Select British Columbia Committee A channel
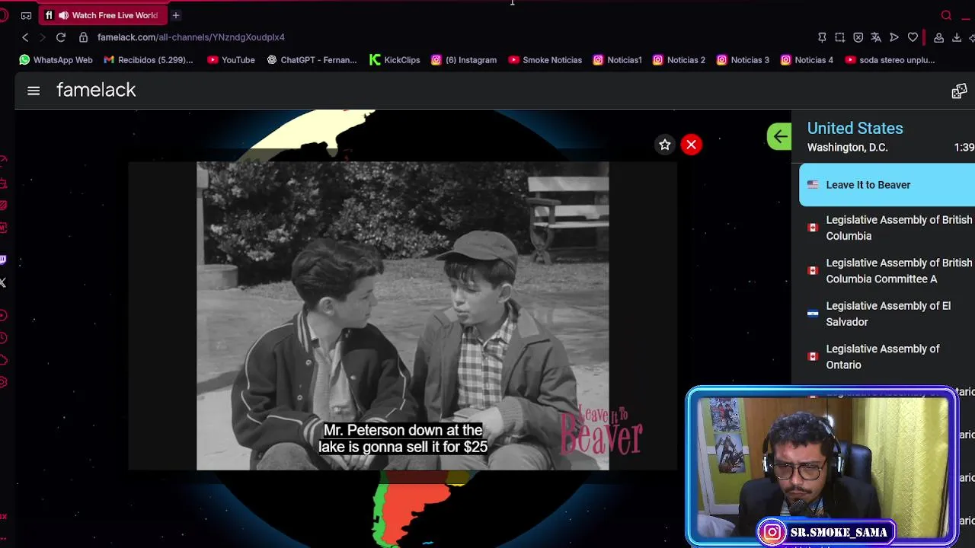 click(x=887, y=271)
